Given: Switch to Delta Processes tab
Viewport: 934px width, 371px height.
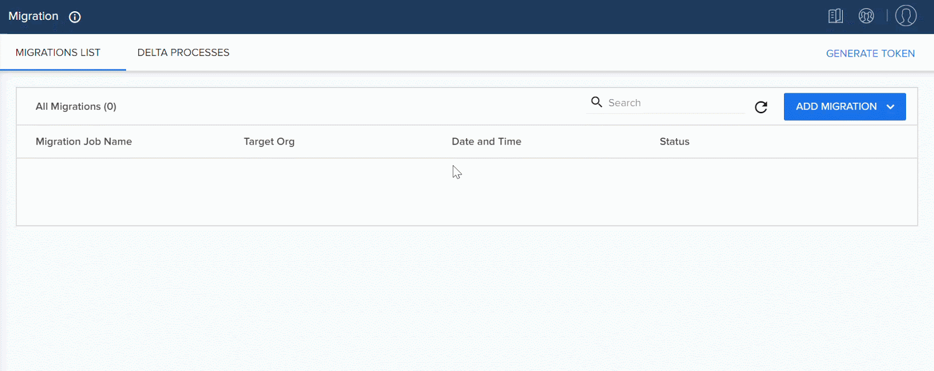Looking at the screenshot, I should click(183, 52).
